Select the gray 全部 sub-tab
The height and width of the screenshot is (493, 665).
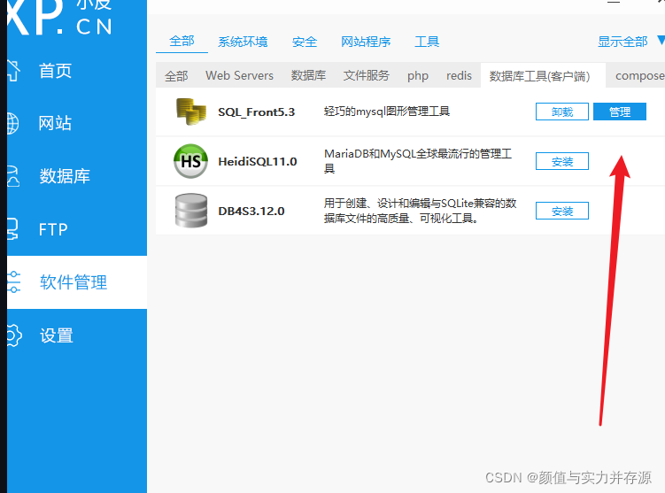(x=176, y=76)
